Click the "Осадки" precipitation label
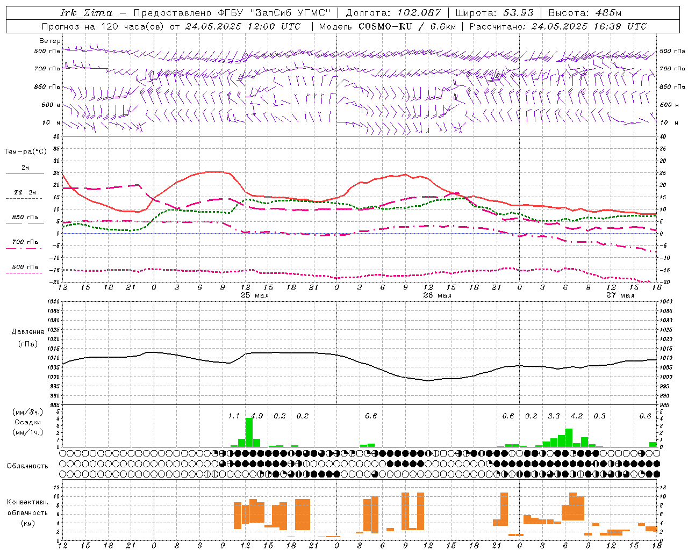This screenshot has height=550, width=688. (x=28, y=422)
